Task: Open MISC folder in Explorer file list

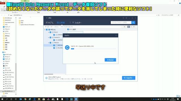Action: [21, 23]
